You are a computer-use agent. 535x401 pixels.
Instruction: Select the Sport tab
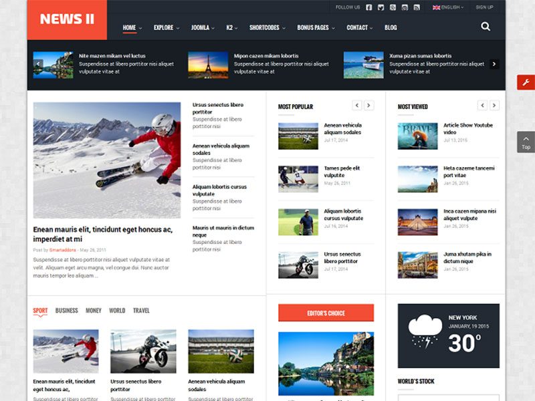pyautogui.click(x=40, y=311)
